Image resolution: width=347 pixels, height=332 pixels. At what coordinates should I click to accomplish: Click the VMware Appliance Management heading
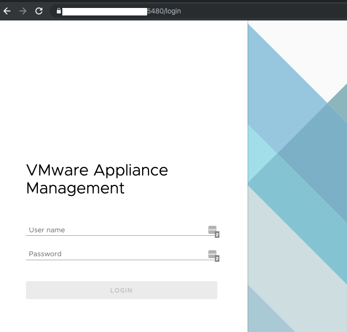point(97,179)
